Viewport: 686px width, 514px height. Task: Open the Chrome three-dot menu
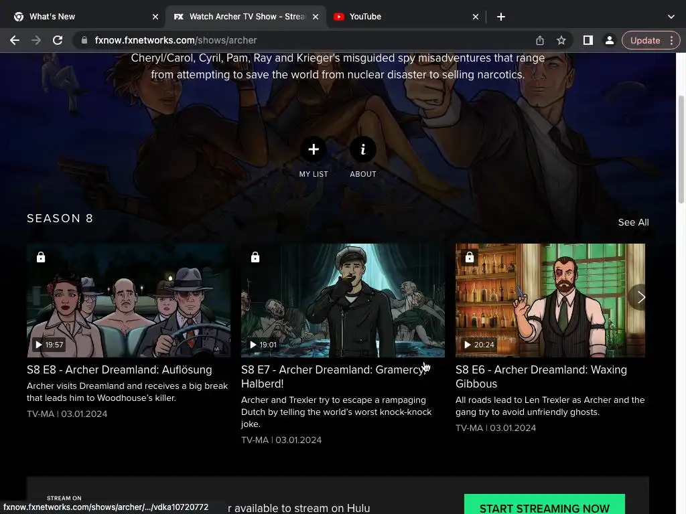click(x=671, y=40)
